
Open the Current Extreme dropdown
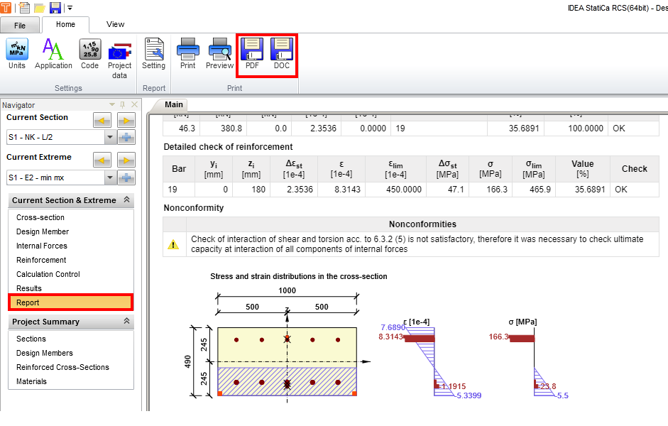tap(110, 177)
